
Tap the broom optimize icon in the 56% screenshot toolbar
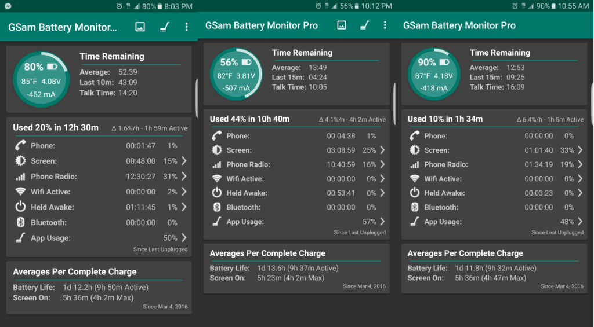pyautogui.click(x=364, y=25)
